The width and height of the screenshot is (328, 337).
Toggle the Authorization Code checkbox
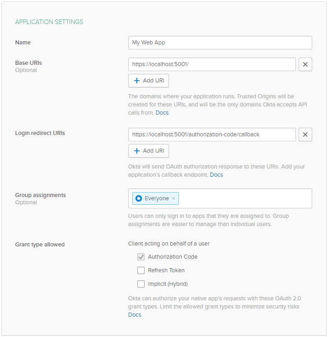click(x=141, y=257)
